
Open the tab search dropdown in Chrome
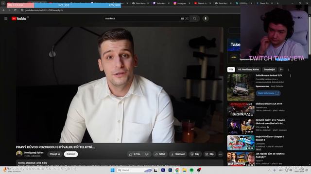coord(3,3)
